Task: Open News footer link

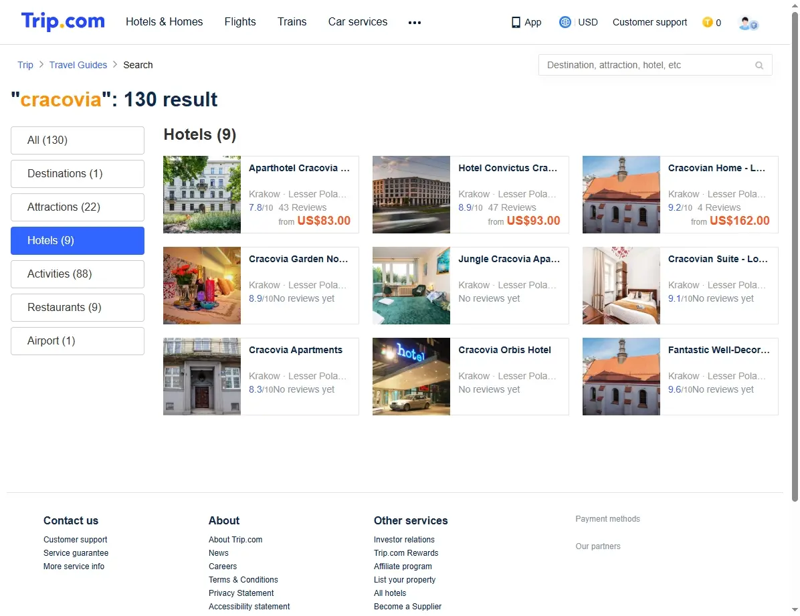Action: 218,552
